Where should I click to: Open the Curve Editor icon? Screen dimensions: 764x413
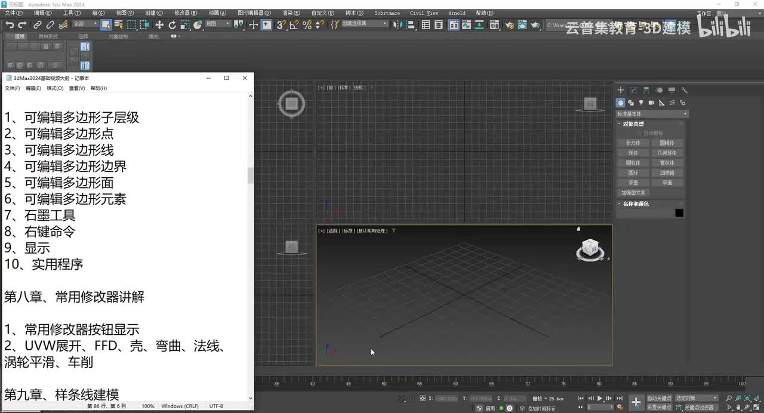tap(467, 24)
